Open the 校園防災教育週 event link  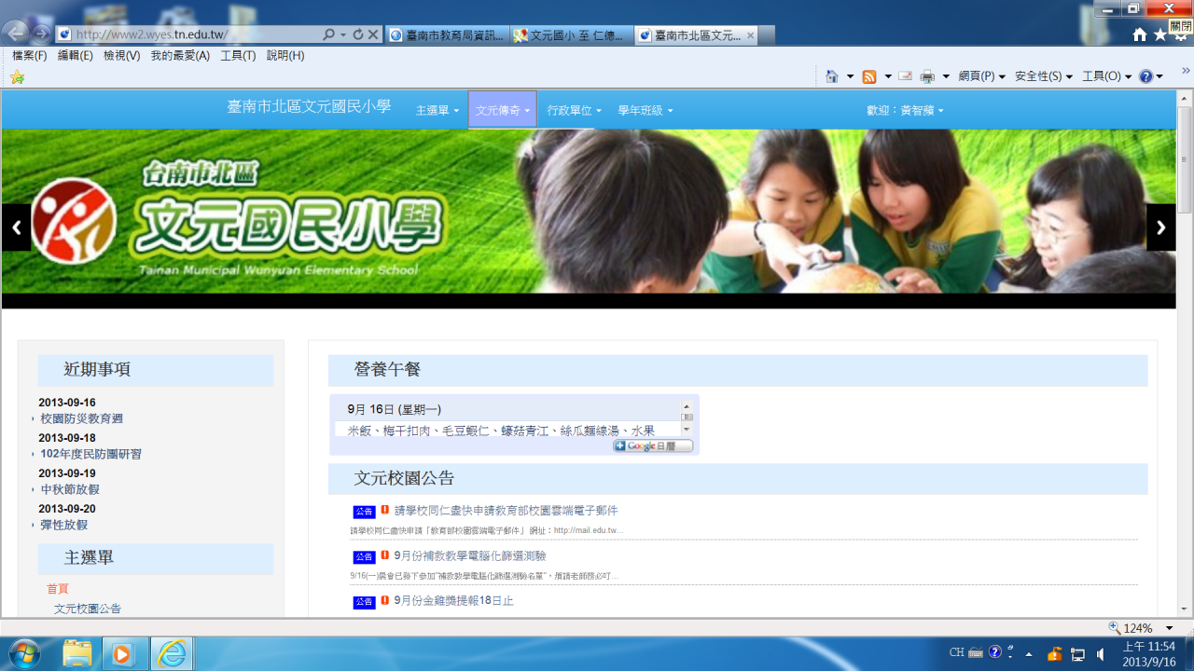(x=81, y=419)
